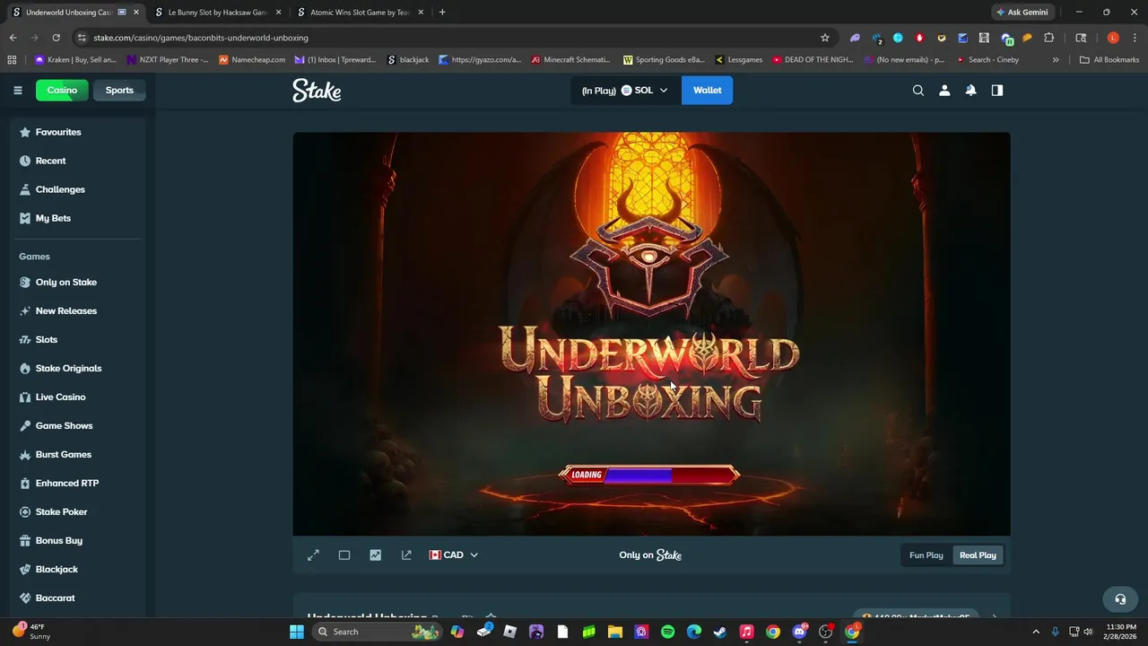Open the user profile icon
The height and width of the screenshot is (646, 1148).
click(944, 90)
